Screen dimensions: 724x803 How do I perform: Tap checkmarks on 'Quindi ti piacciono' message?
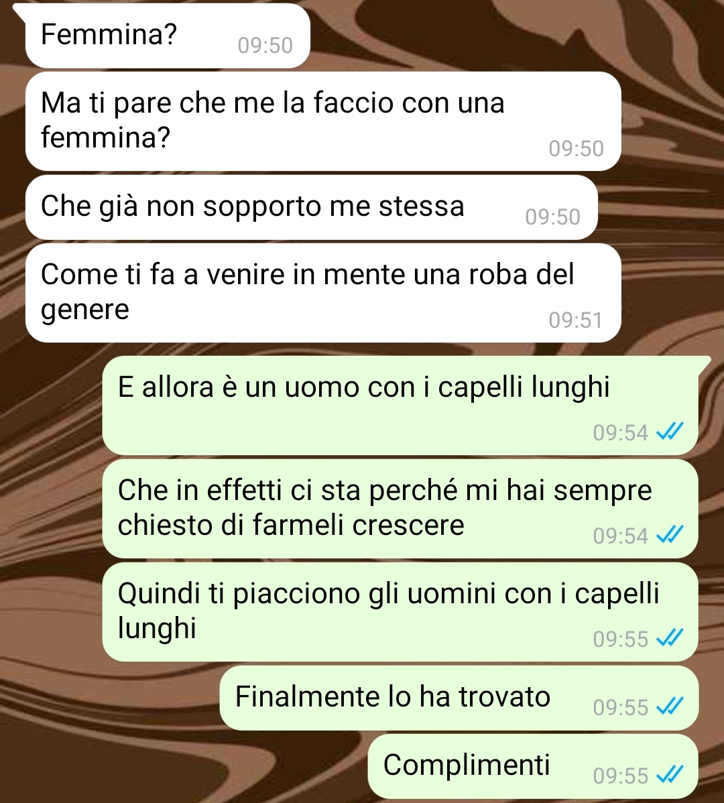pos(670,637)
